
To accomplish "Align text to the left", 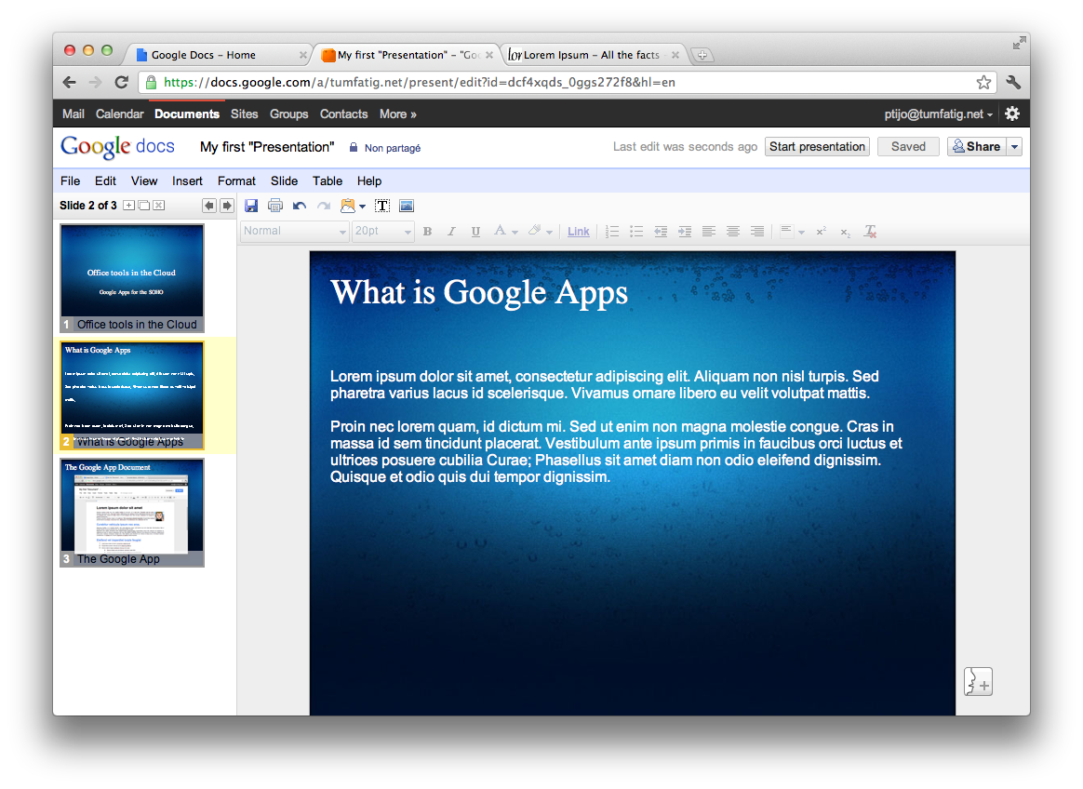I will tap(709, 232).
